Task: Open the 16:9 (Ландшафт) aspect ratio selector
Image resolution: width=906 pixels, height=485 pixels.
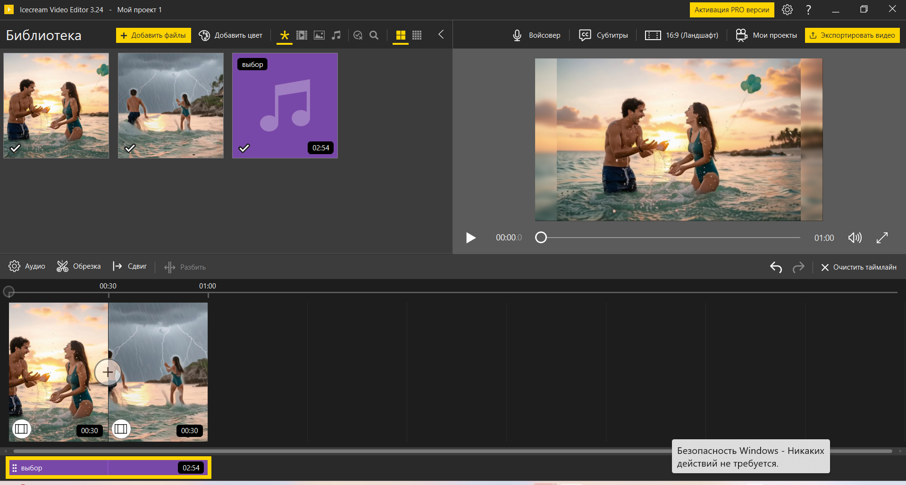Action: coord(682,35)
